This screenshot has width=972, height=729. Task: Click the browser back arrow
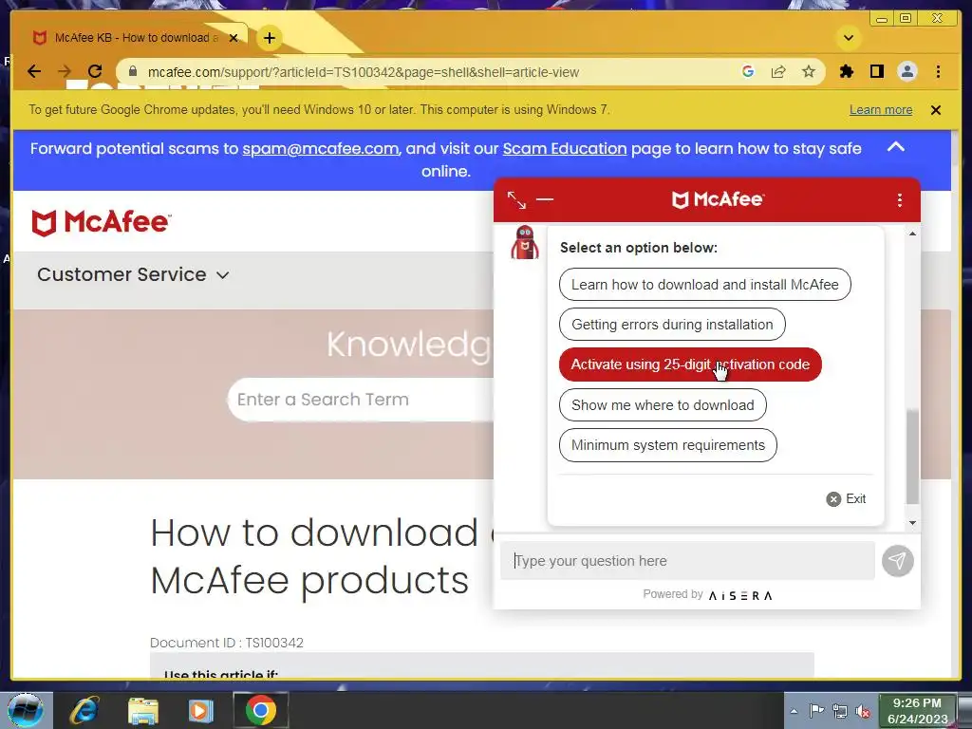[x=34, y=71]
